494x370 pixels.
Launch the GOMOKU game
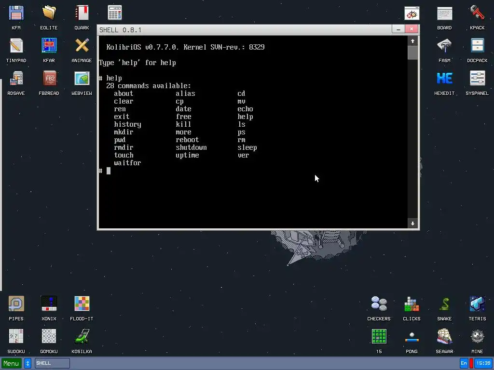[49, 337]
